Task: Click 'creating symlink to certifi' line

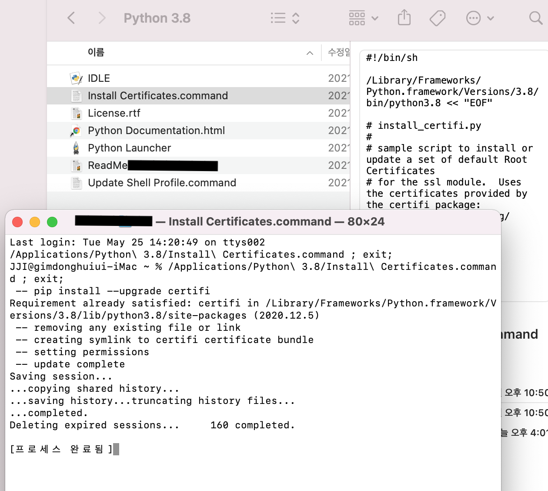Action: coord(165,340)
